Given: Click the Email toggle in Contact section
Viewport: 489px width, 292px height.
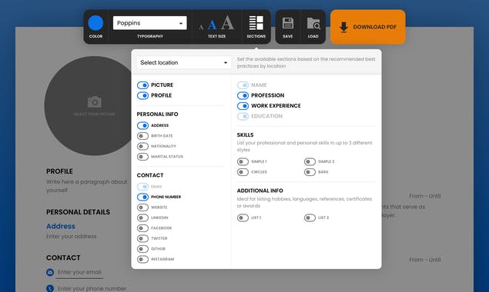Looking at the screenshot, I should tap(142, 187).
